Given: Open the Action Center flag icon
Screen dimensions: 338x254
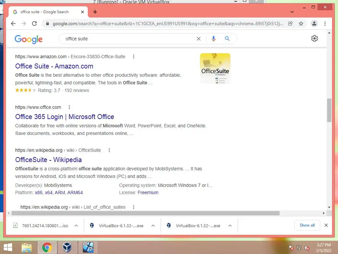Looking at the screenshot, I should (x=291, y=248).
